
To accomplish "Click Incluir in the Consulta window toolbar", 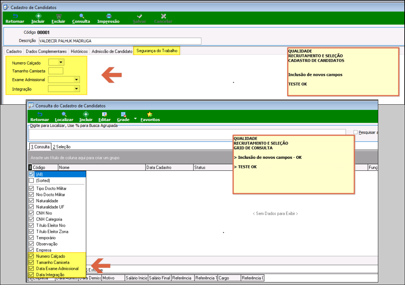I will tap(86, 117).
